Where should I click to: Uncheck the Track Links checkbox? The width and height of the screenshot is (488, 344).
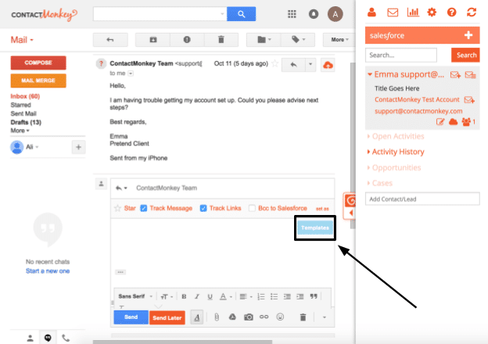[x=203, y=209]
